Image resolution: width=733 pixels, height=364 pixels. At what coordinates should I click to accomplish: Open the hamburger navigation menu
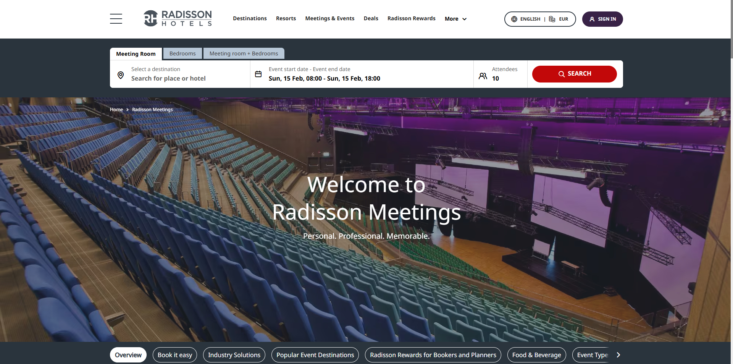[x=116, y=18]
